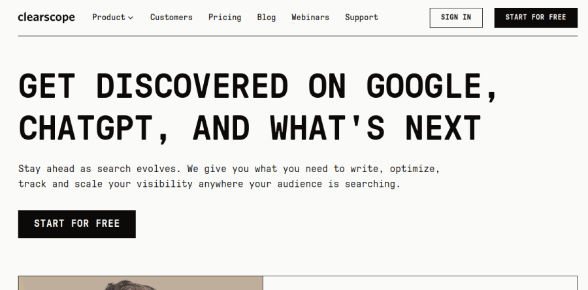This screenshot has height=290, width=588.
Task: Click the clearscope logo
Action: tap(46, 17)
